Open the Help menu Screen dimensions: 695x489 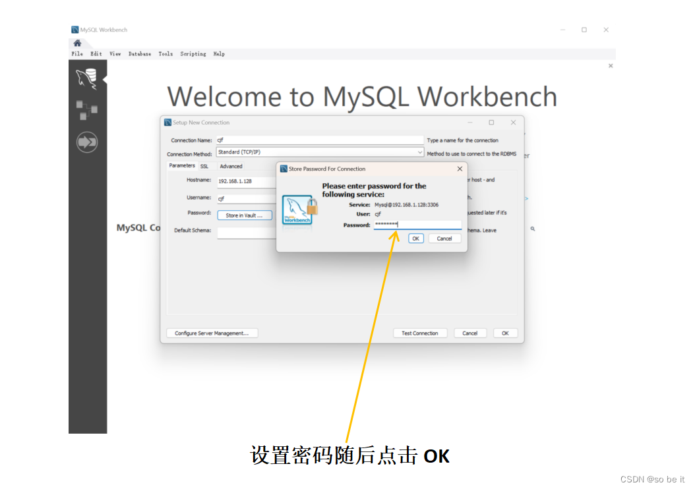219,53
